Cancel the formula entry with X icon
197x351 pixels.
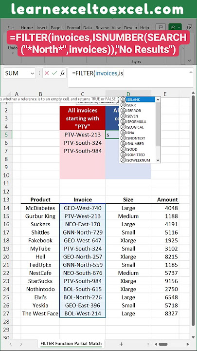tap(47, 73)
